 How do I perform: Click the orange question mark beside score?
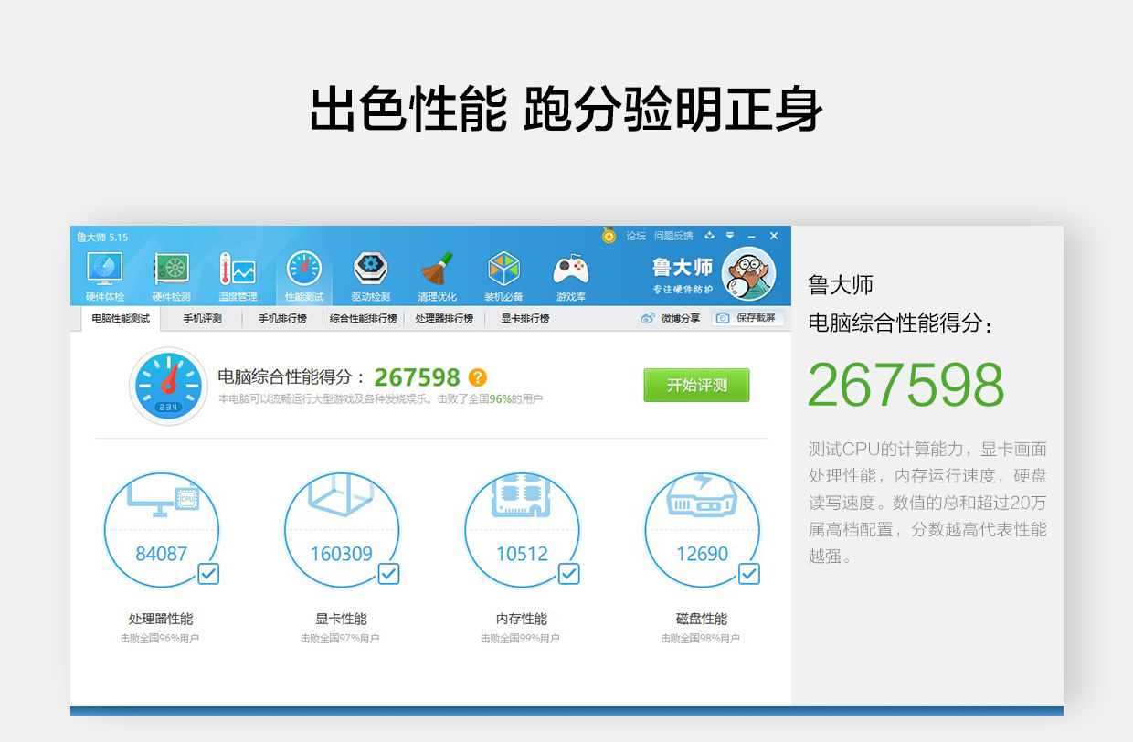click(477, 377)
